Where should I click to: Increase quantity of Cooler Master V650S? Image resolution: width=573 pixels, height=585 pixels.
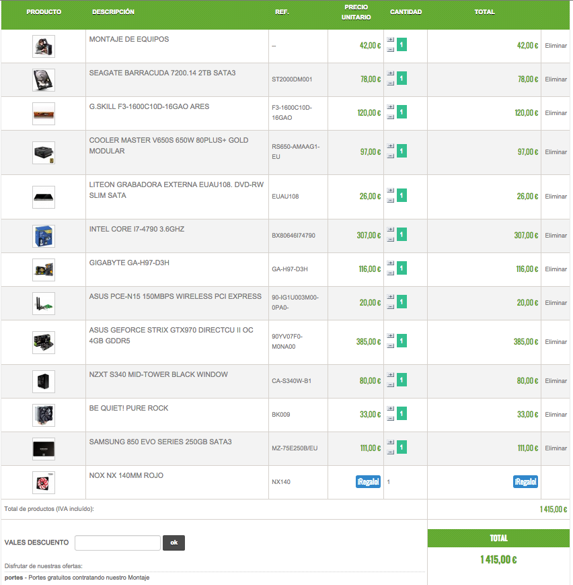click(x=390, y=146)
